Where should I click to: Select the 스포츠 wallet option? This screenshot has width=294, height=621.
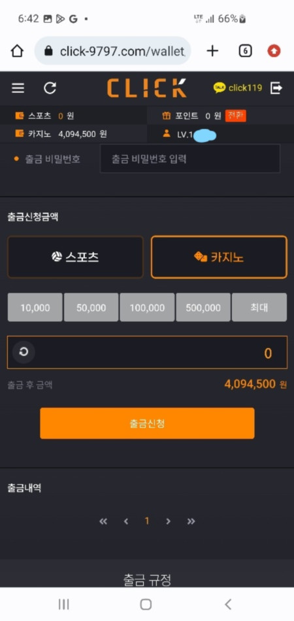tap(75, 257)
